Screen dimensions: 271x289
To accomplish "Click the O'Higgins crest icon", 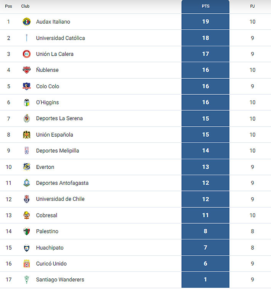I will [27, 102].
